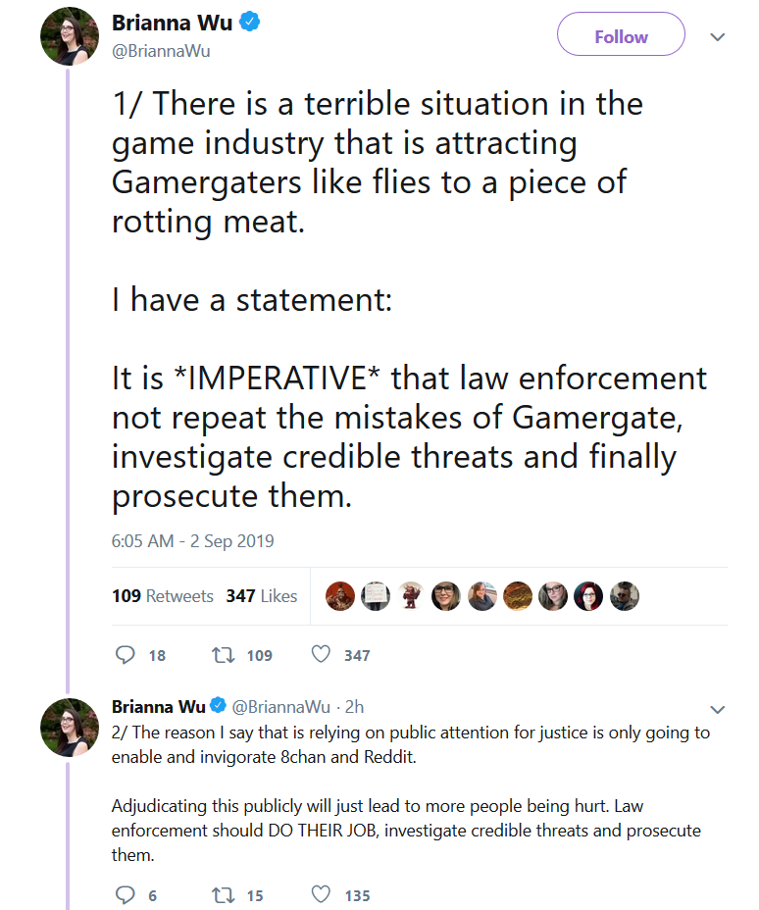Open the chevron menu next to Follow
759x910 pixels.
[718, 37]
